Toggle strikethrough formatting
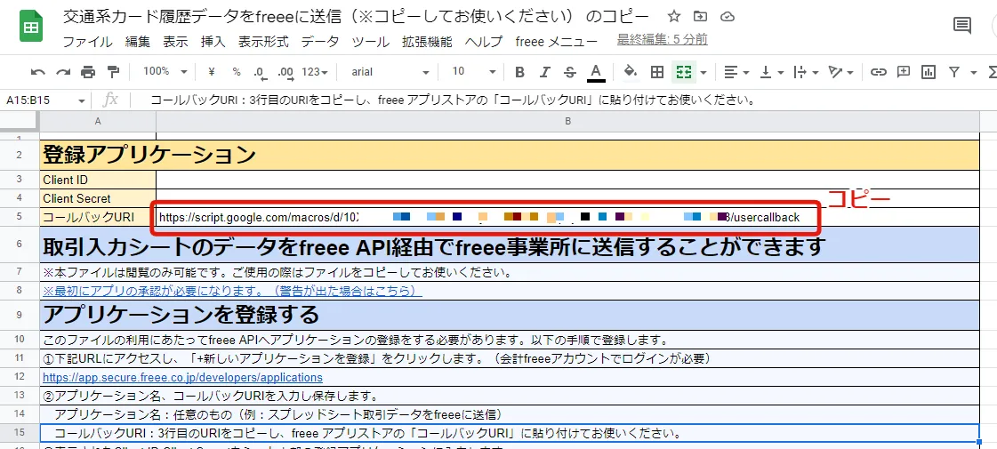Image resolution: width=997 pixels, height=449 pixels. coord(570,72)
